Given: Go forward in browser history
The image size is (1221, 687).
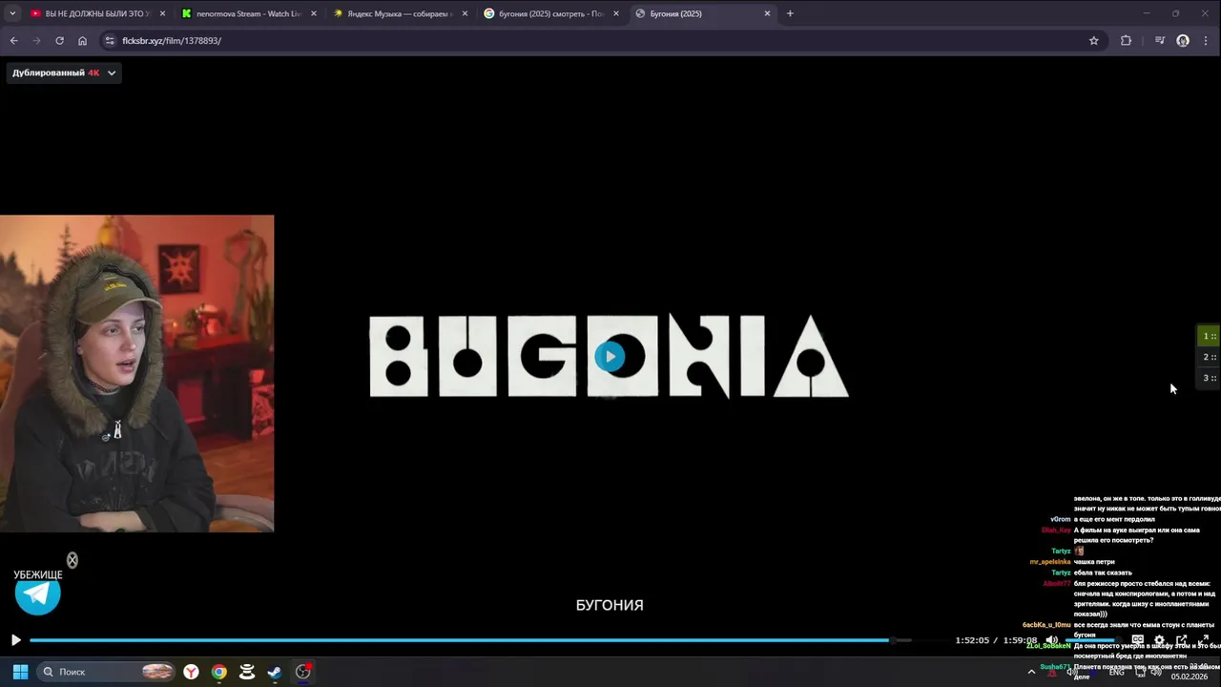Looking at the screenshot, I should click(x=36, y=41).
